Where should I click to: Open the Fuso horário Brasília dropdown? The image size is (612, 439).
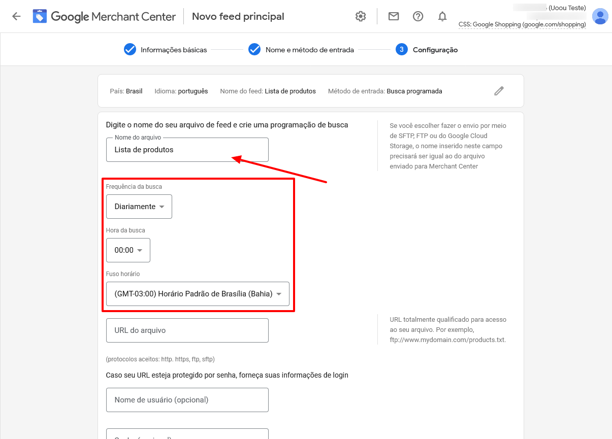pos(198,294)
